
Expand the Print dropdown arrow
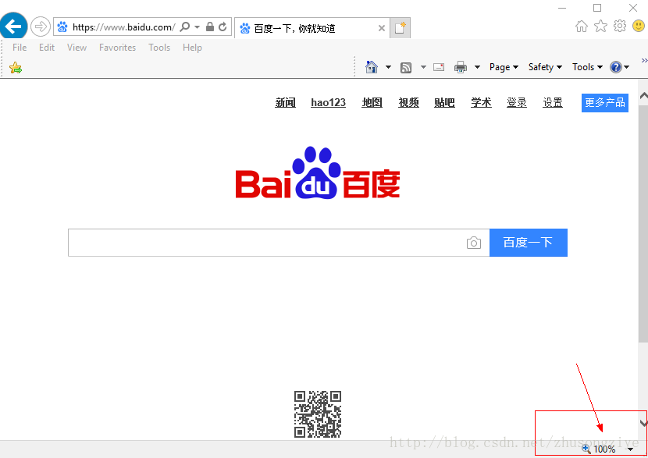click(x=477, y=67)
